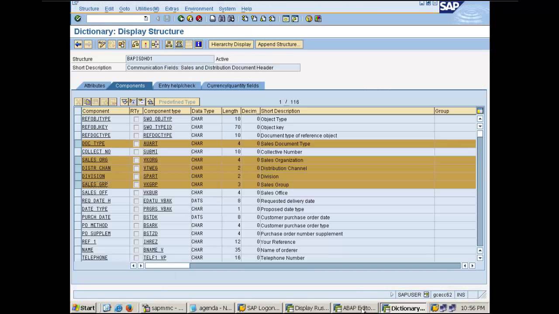Viewport: 559px width, 314px height.
Task: Open component type link VKORG
Action: coord(151,160)
